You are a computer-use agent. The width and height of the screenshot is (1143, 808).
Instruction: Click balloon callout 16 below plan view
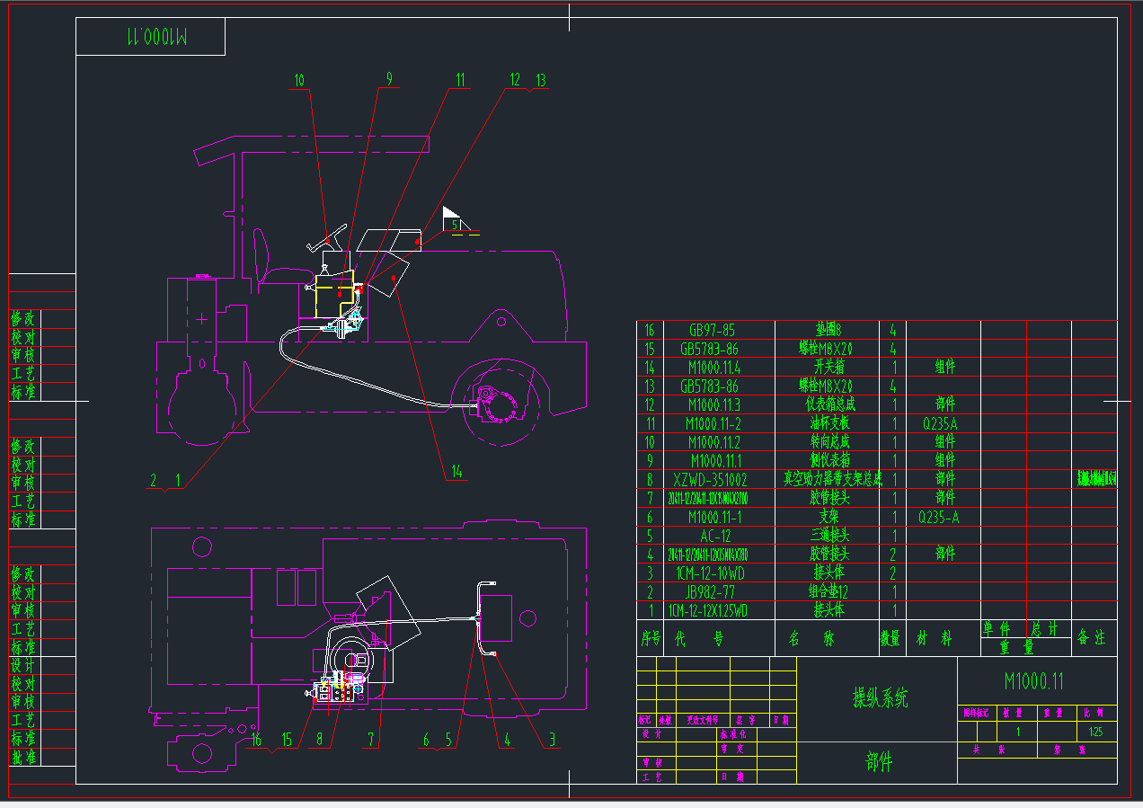pos(256,740)
